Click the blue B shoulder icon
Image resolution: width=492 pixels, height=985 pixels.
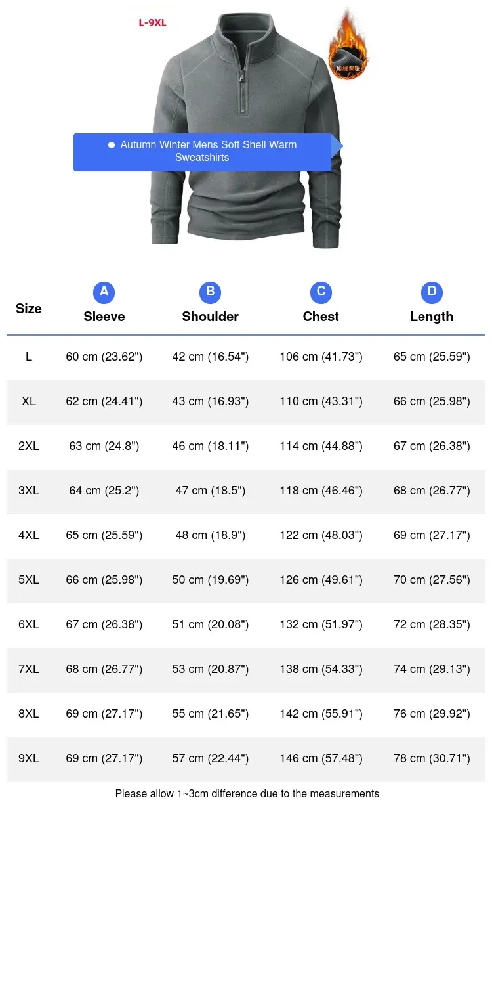click(210, 292)
